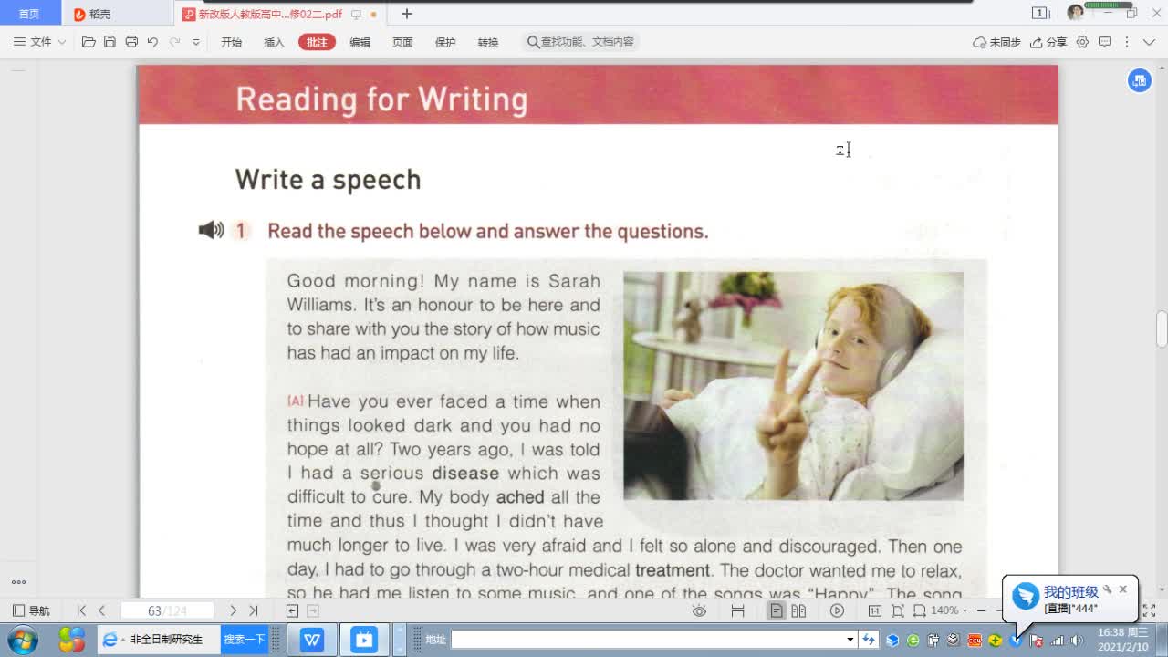Go to the first page
Viewport: 1168px width, 657px height.
(81, 610)
